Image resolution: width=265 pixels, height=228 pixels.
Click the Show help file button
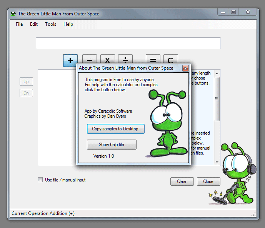(112, 145)
